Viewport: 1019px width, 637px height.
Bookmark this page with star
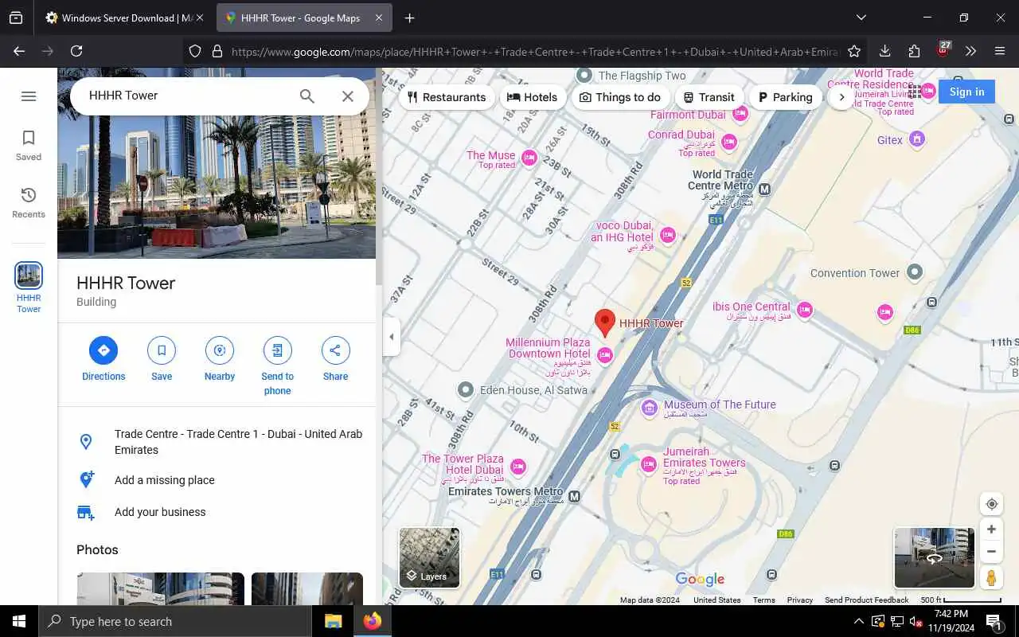[854, 51]
